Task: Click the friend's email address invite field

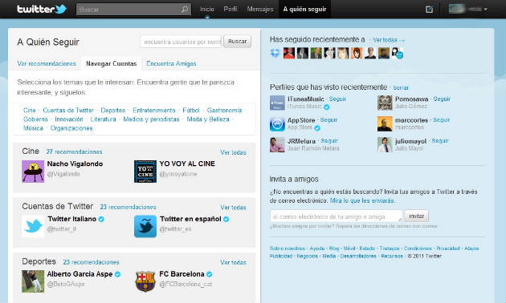Action: click(337, 216)
